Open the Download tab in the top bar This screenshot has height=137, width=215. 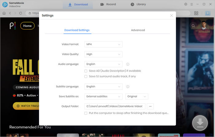[x=78, y=4]
